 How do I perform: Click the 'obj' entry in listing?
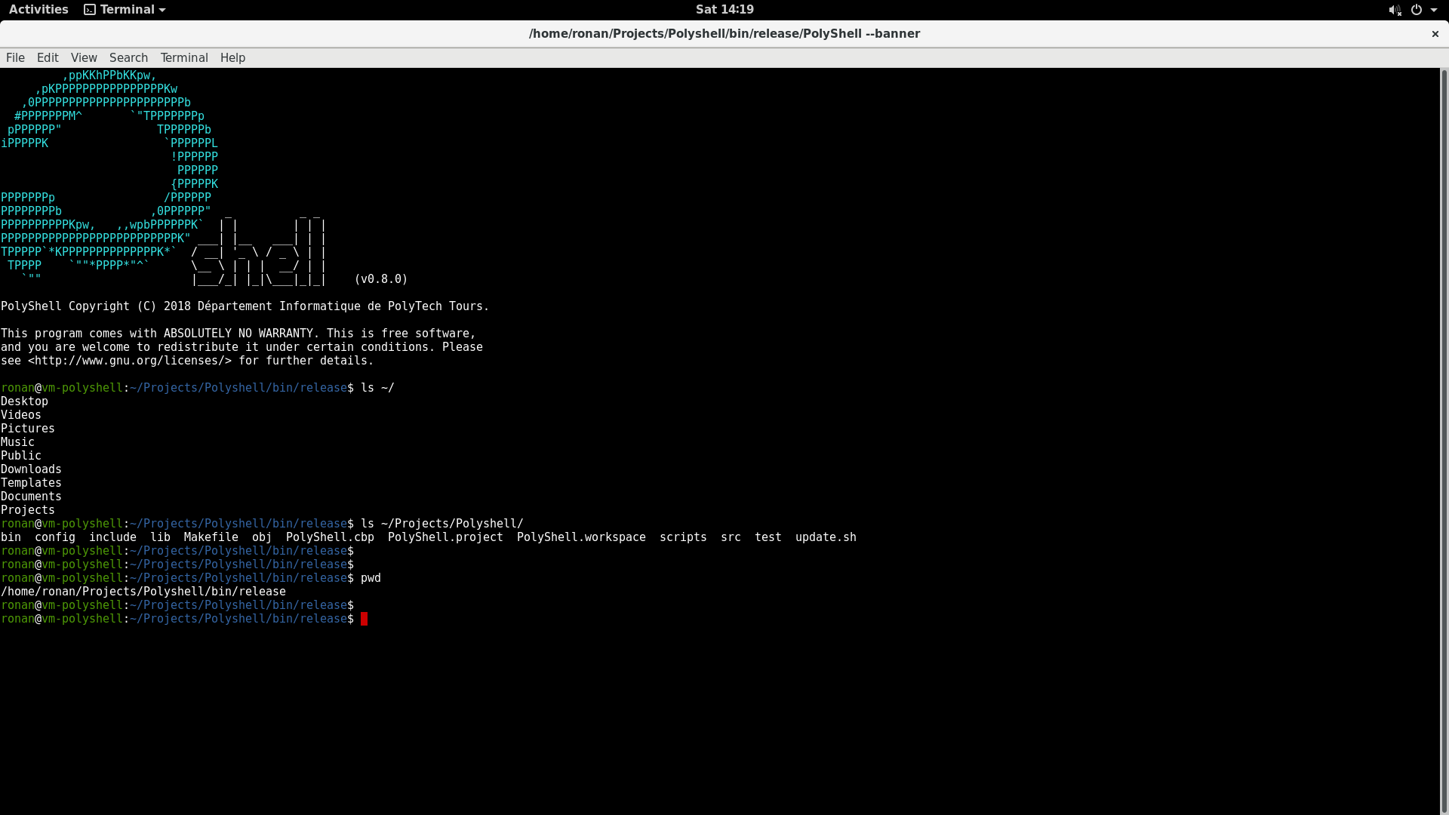pos(262,537)
